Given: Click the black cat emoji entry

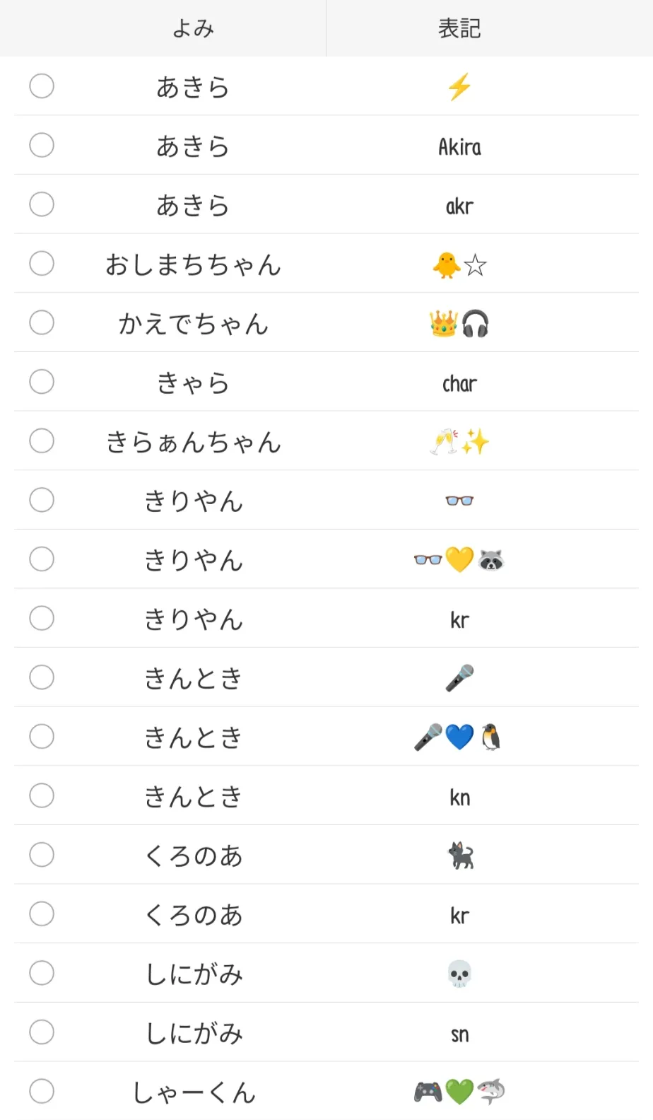Looking at the screenshot, I should 461,856.
